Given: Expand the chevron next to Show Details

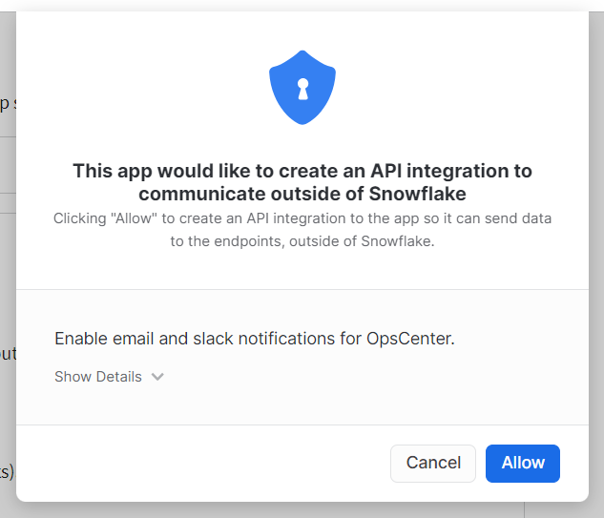Looking at the screenshot, I should (x=157, y=377).
